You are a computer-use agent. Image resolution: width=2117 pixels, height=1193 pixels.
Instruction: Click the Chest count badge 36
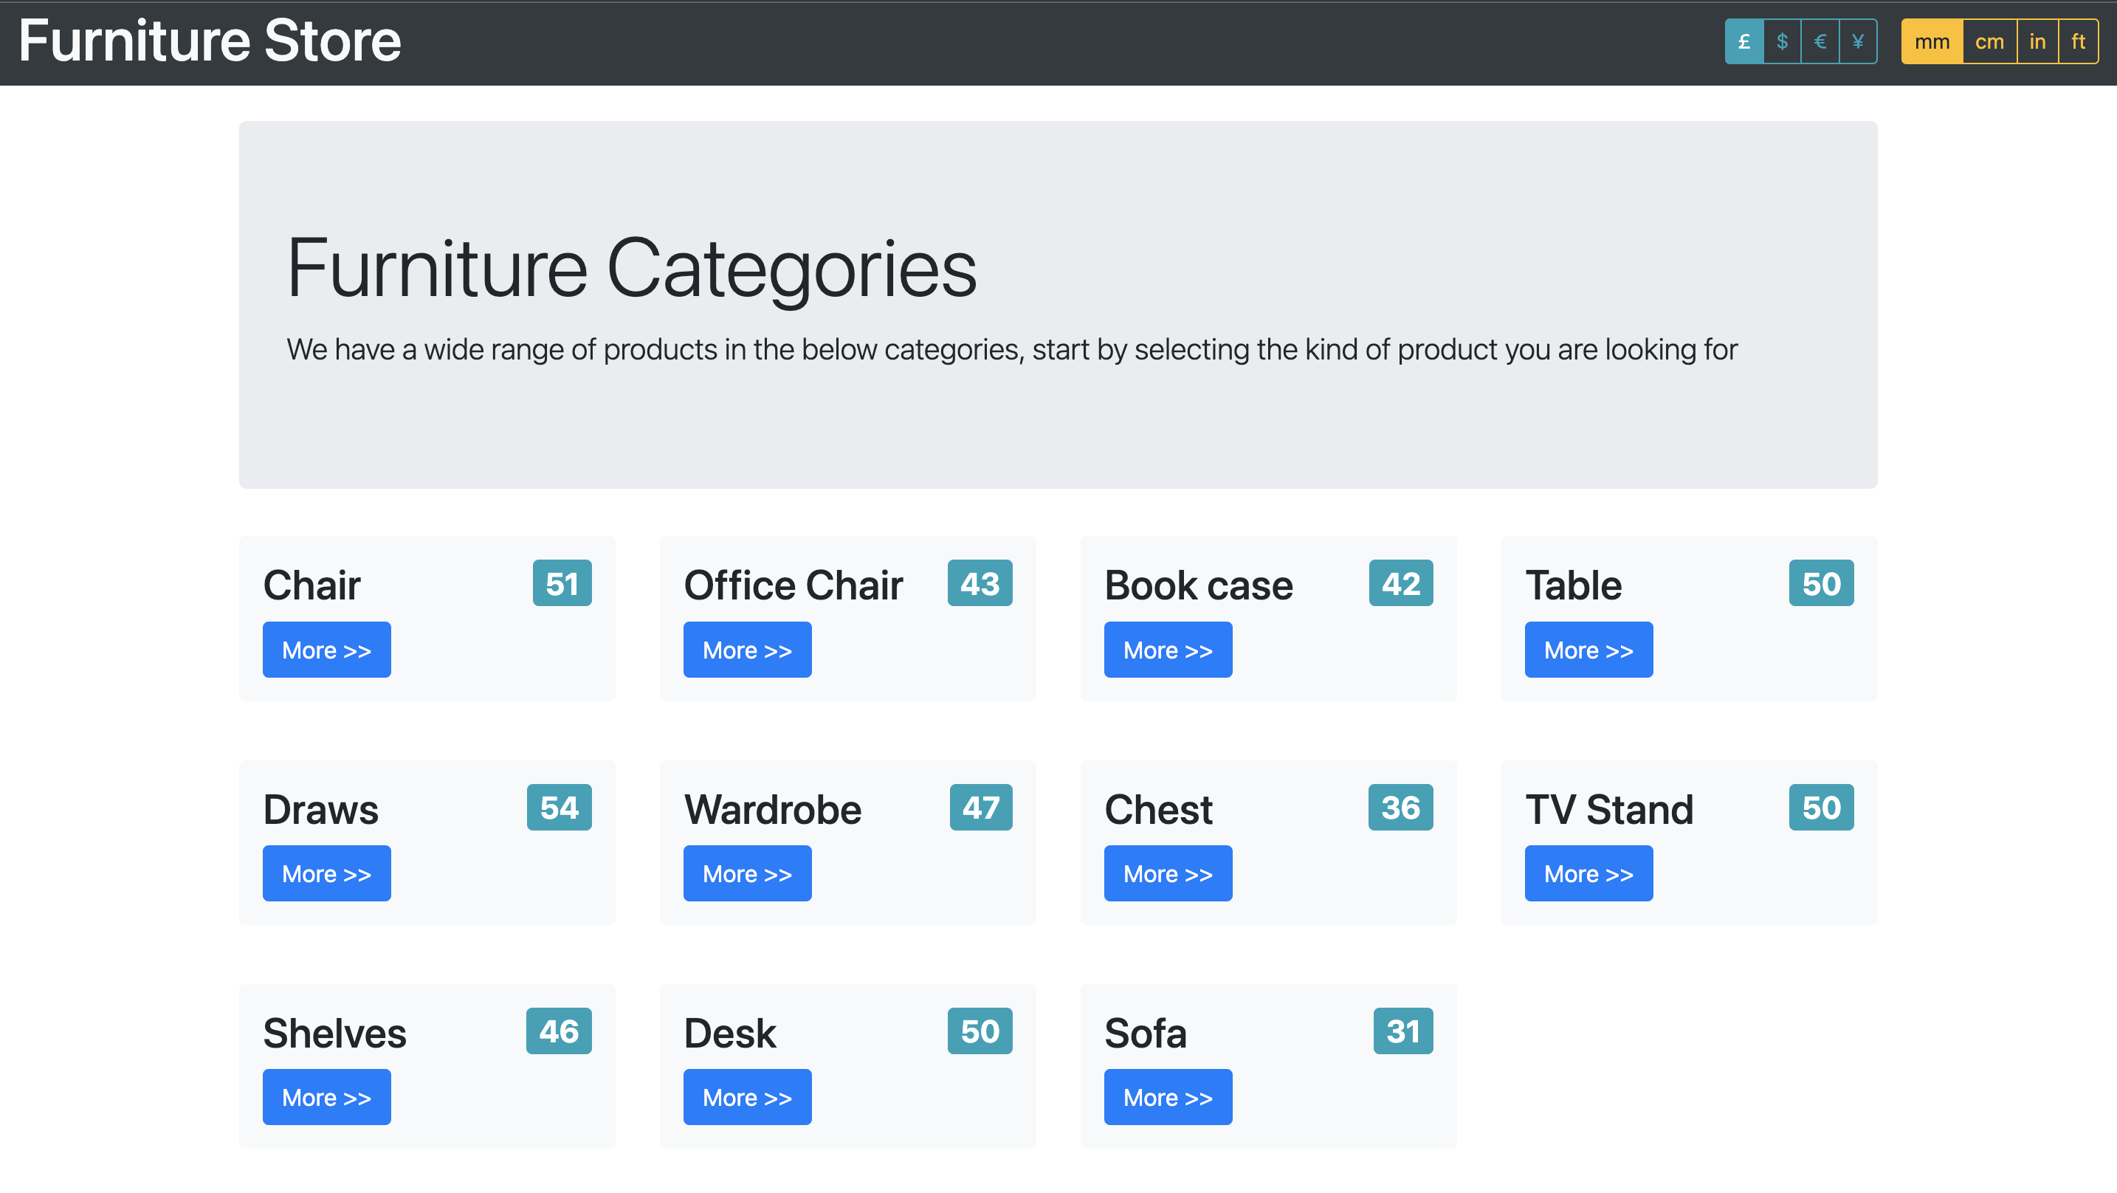1400,807
